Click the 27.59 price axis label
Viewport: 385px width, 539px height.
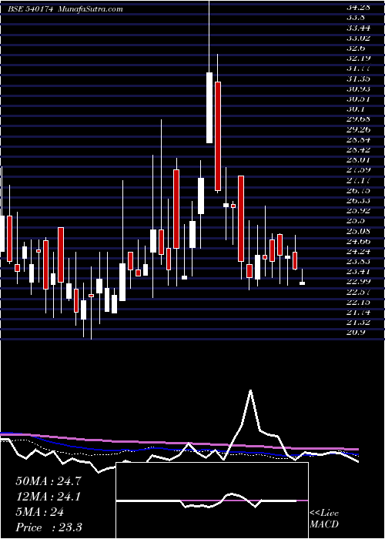click(358, 170)
